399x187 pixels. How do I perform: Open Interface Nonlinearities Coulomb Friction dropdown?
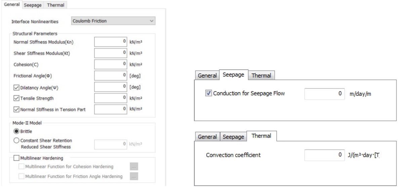pos(113,21)
